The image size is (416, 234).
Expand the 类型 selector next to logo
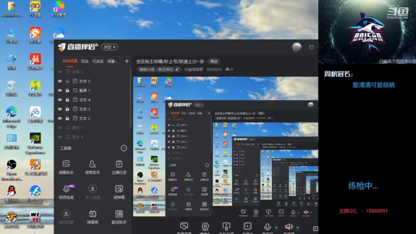click(x=110, y=47)
